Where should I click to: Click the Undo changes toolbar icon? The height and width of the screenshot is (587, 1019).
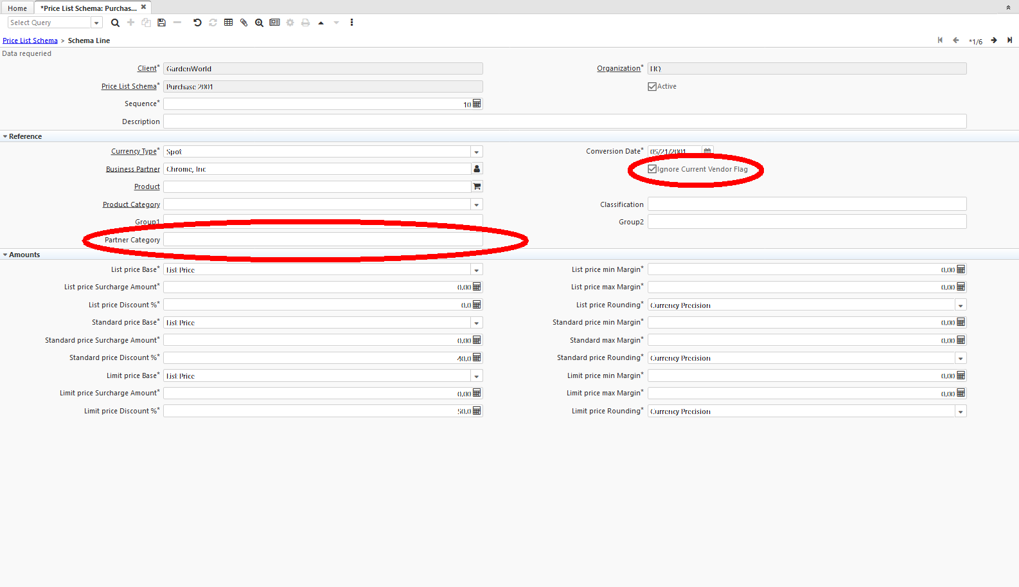197,23
